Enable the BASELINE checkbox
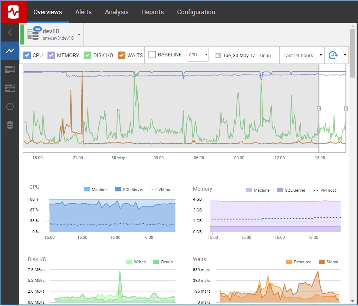The image size is (358, 306). tap(152, 55)
